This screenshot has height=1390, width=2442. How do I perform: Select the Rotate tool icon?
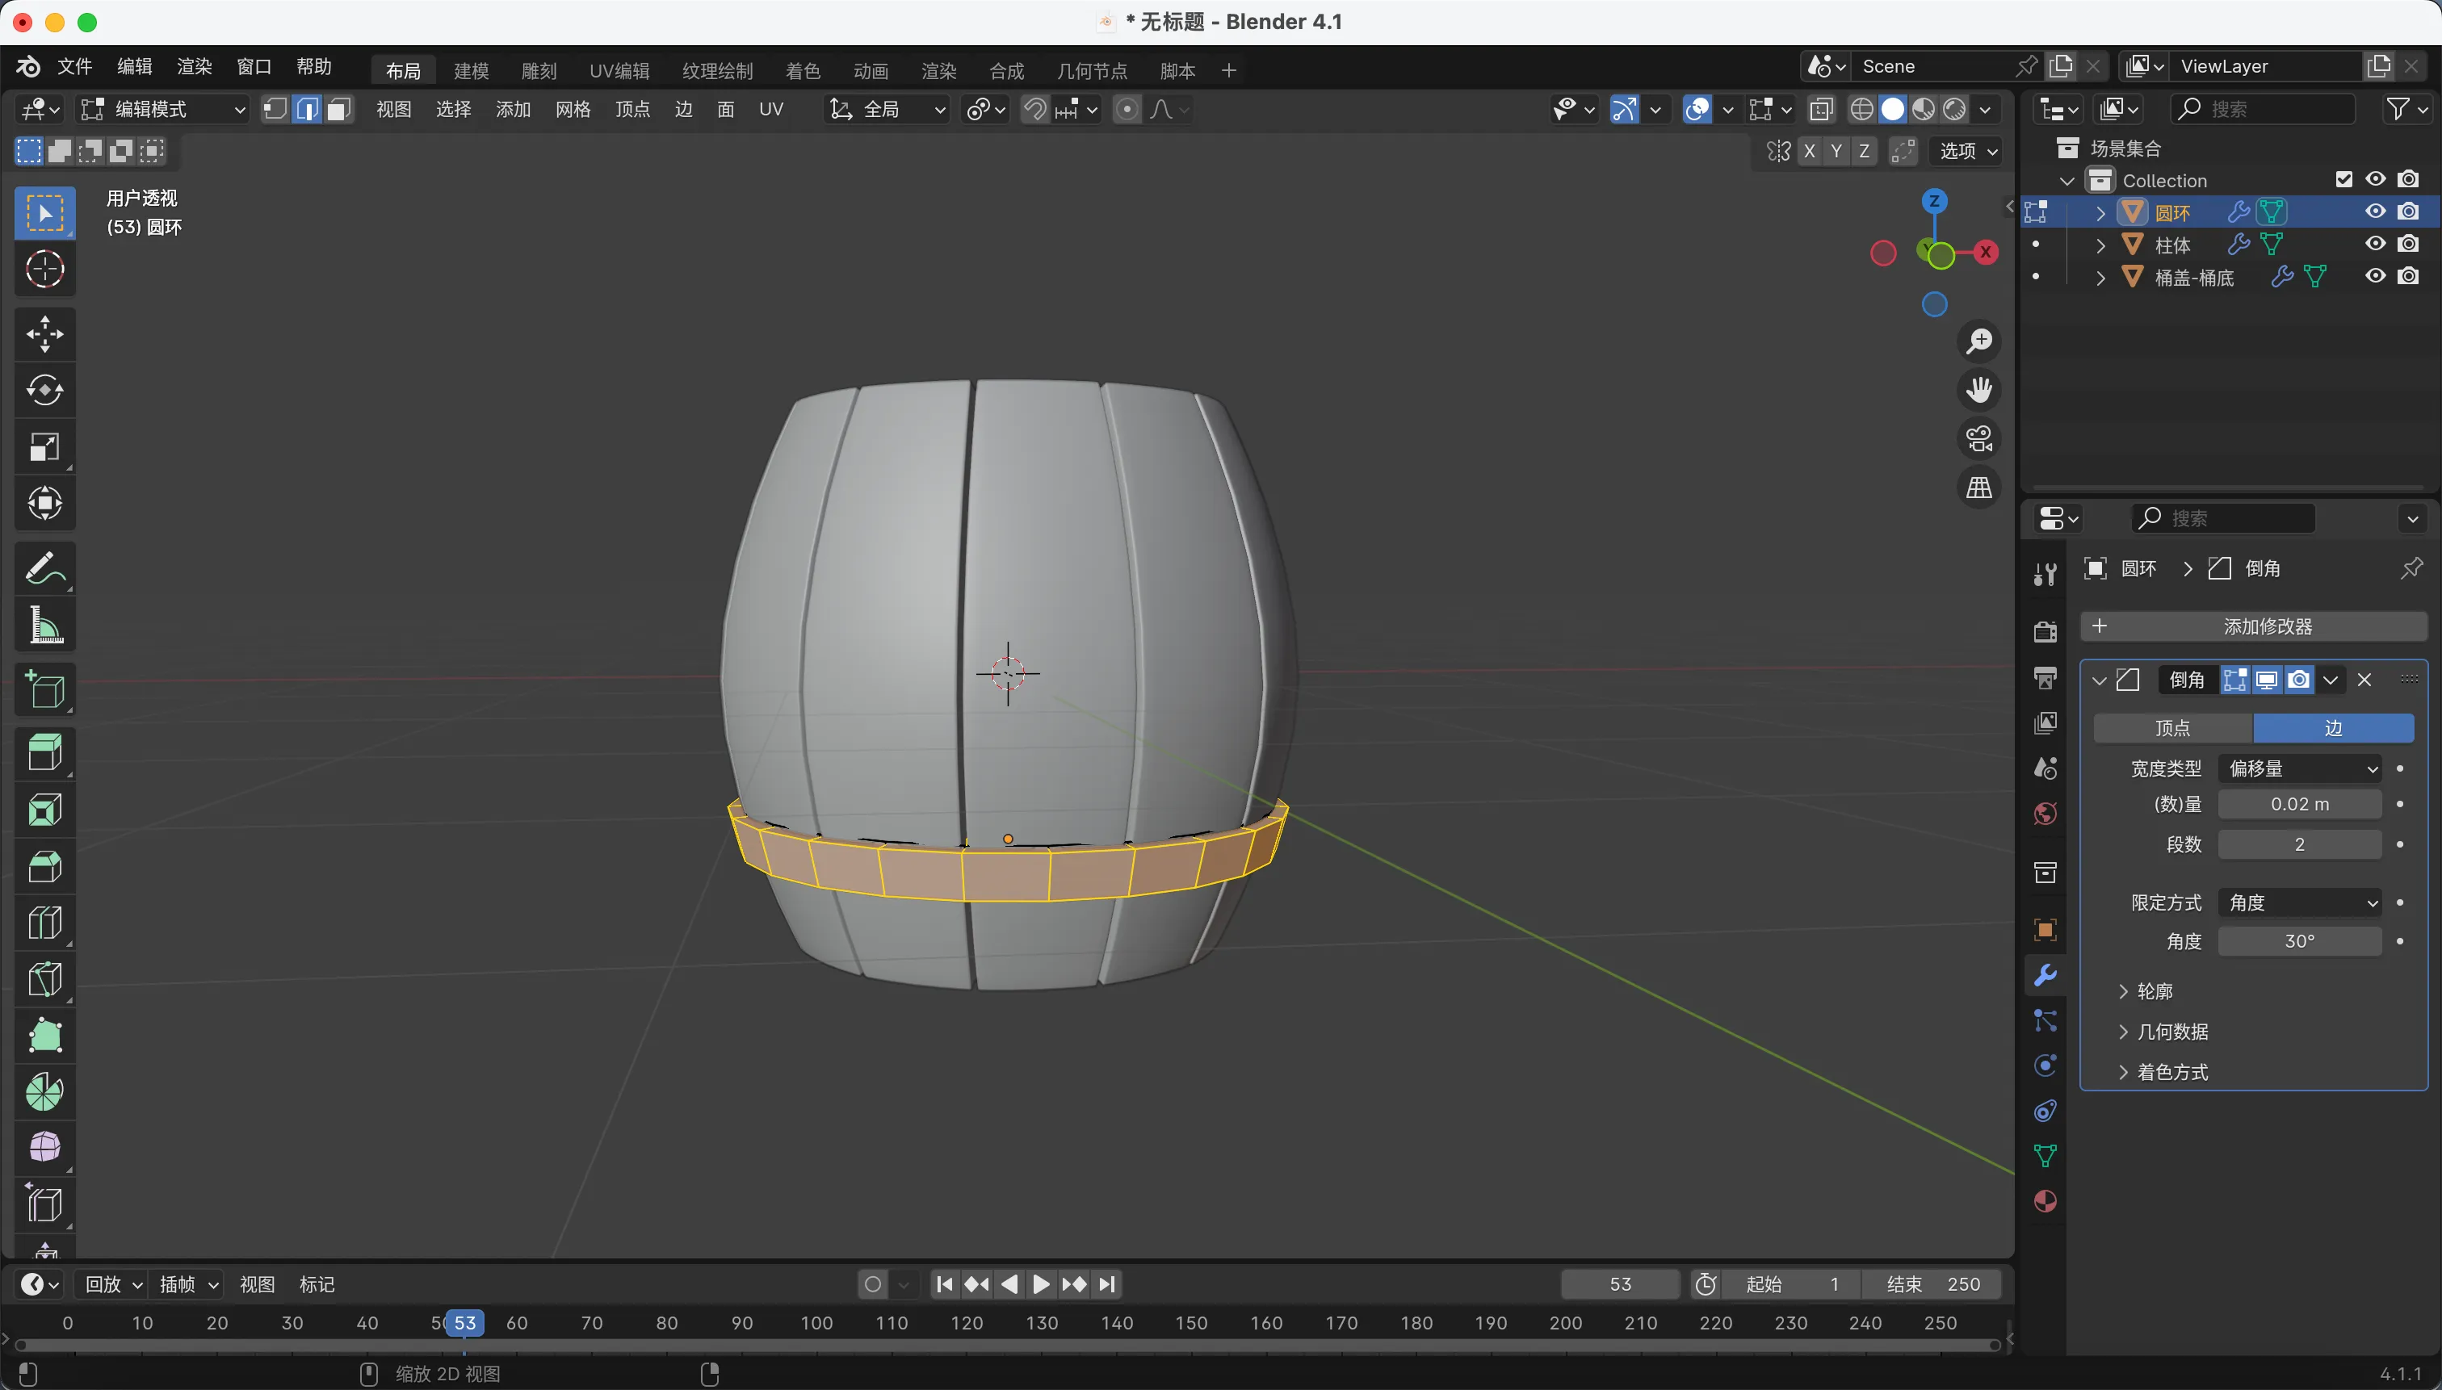[x=45, y=391]
